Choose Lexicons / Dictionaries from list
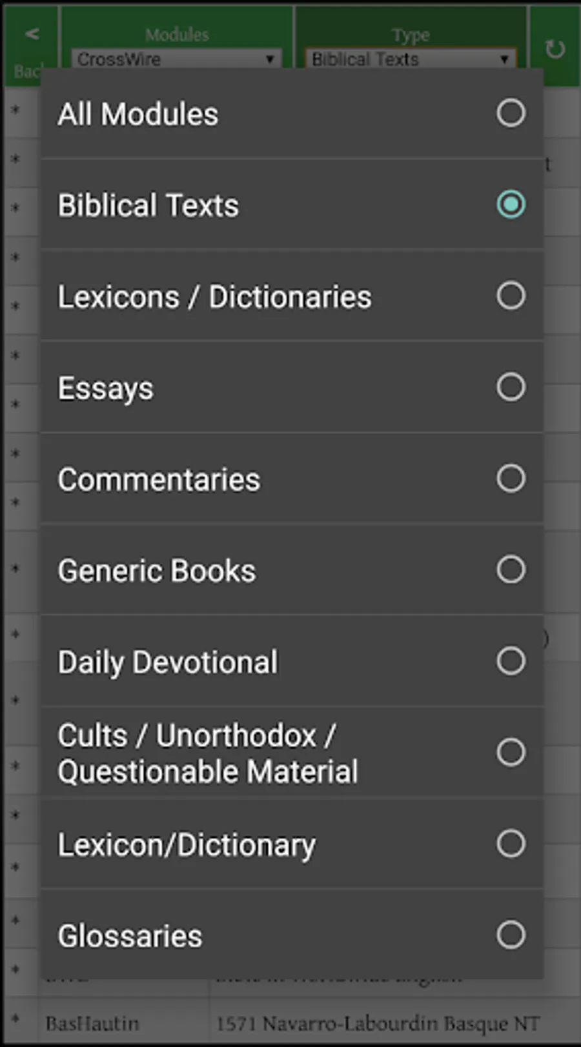This screenshot has height=1047, width=581. tap(215, 297)
